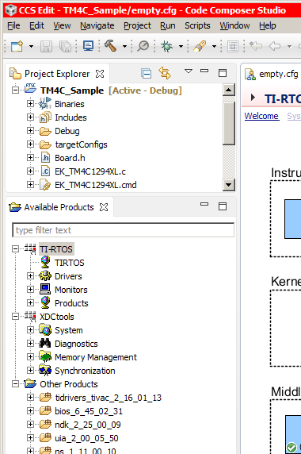This screenshot has height=454, width=301.
Task: Click the monitor console toolbar icon
Action: (x=88, y=46)
